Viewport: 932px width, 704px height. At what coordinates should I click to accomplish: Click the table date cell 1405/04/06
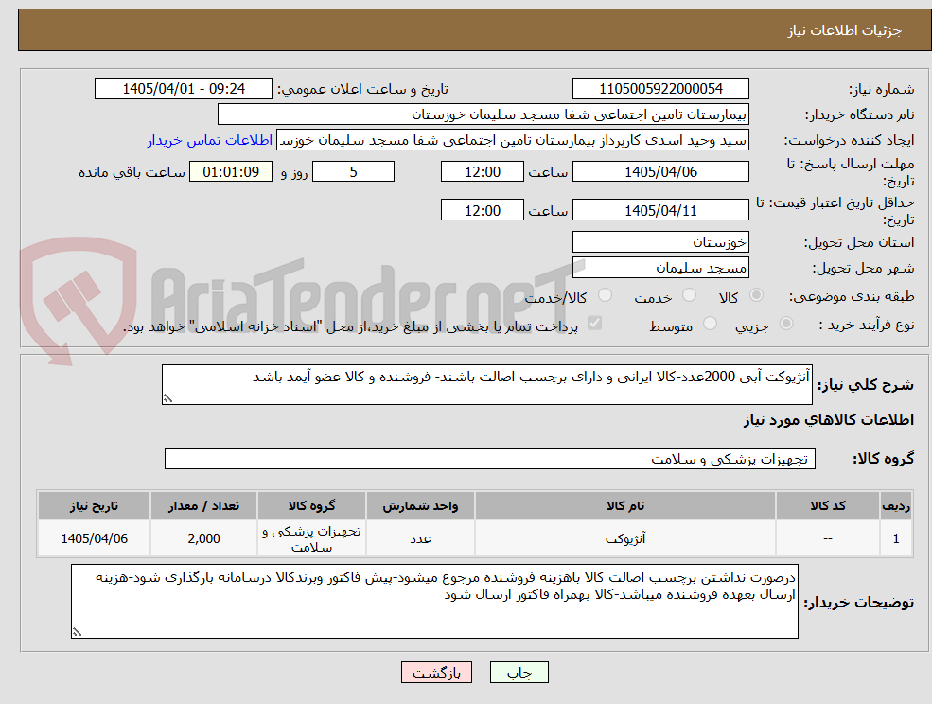[94, 538]
